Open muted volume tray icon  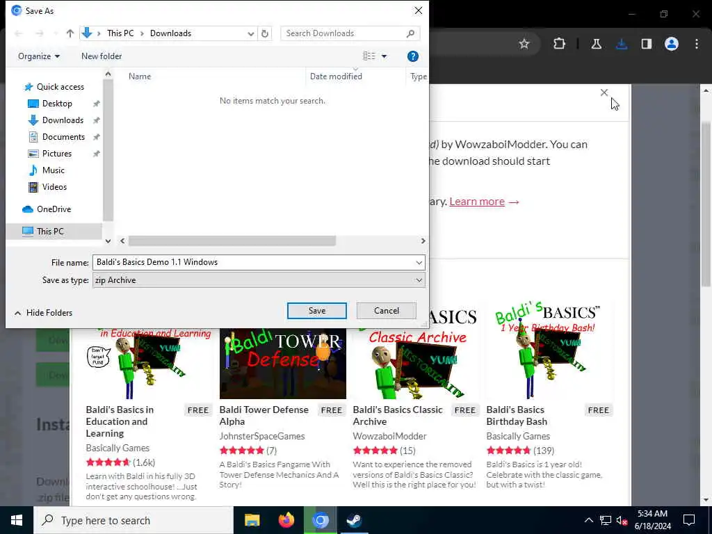click(622, 520)
